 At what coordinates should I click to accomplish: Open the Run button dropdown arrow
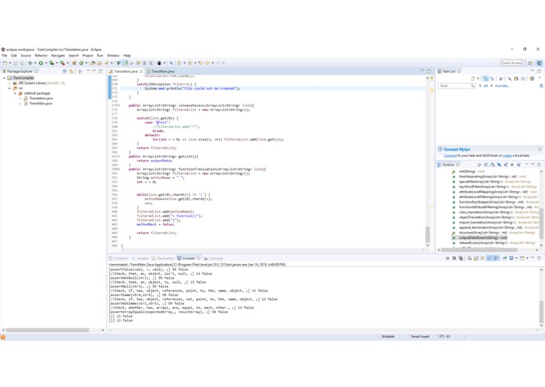46,63
